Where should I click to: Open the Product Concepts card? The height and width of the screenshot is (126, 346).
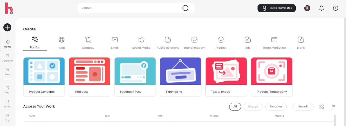point(44,77)
